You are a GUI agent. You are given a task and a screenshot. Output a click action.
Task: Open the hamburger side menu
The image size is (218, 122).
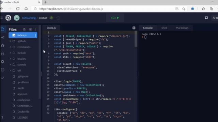1,18
